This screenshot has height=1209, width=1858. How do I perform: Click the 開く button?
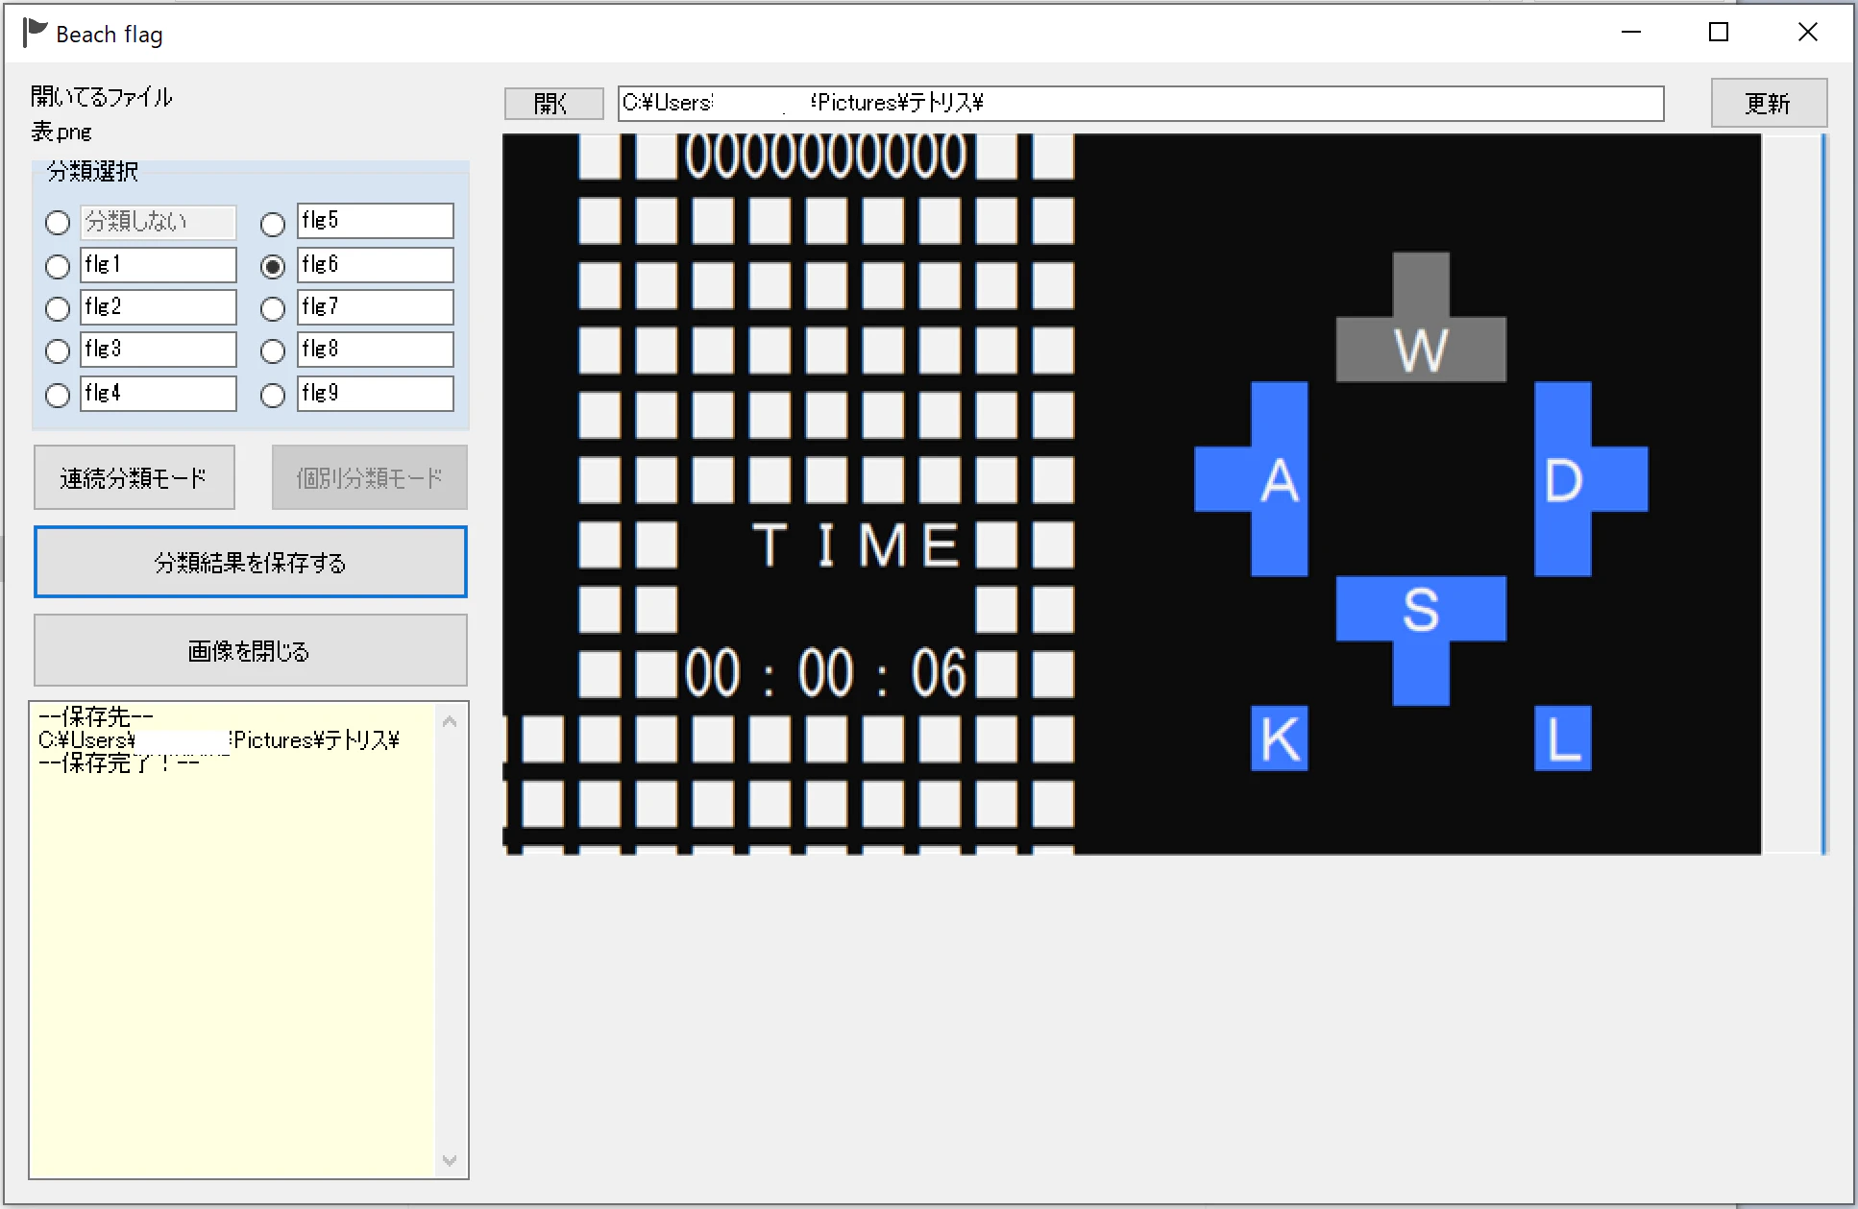point(553,103)
